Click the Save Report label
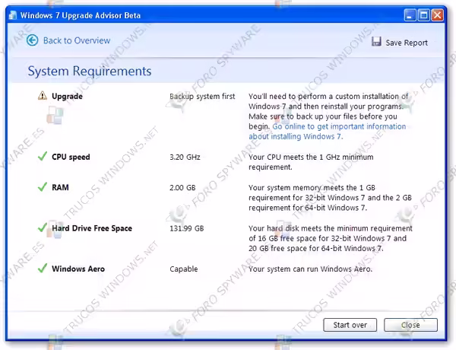 (x=407, y=43)
